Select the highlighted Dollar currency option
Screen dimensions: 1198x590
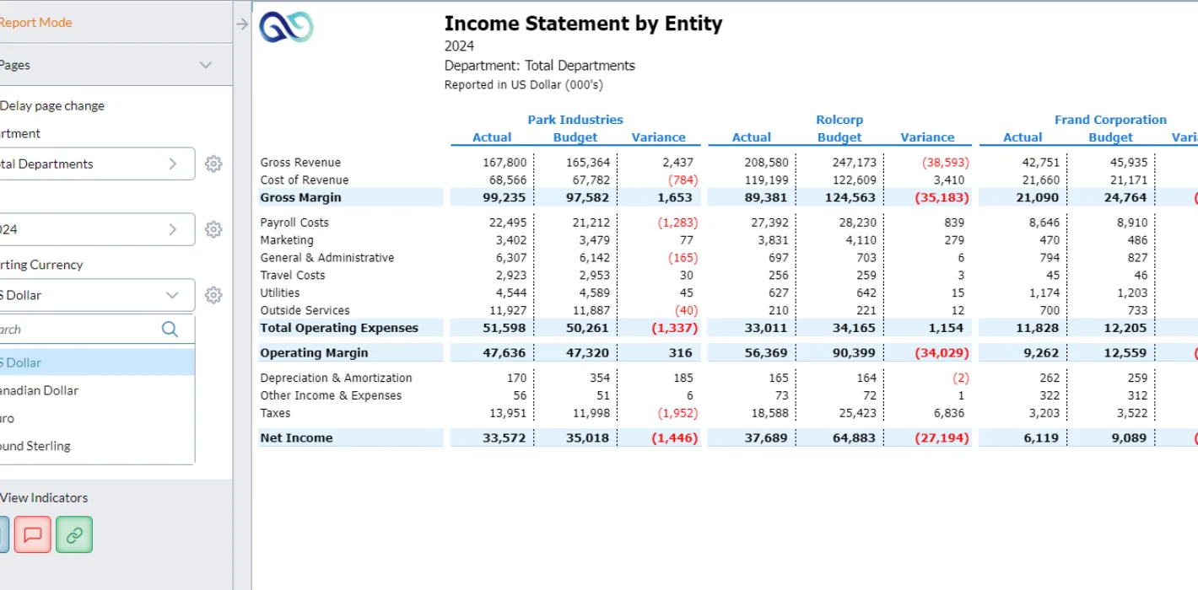click(x=96, y=362)
